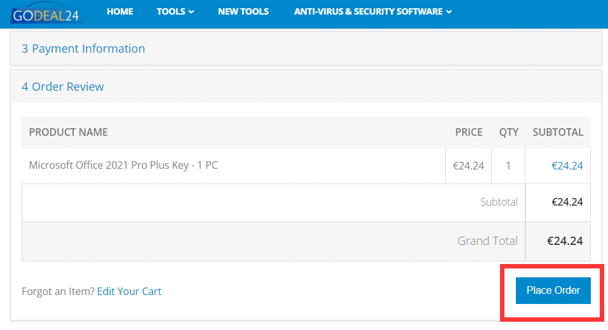Image resolution: width=608 pixels, height=330 pixels.
Task: Click the Grand Total label
Action: [487, 241]
